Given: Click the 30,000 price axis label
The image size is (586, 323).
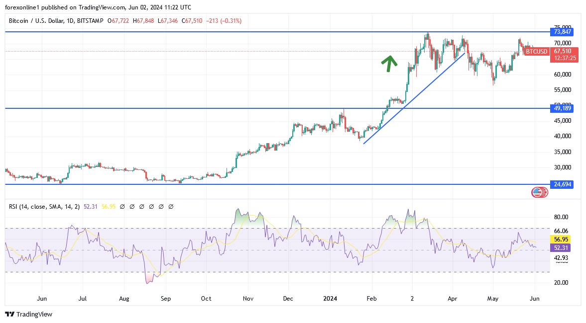Looking at the screenshot, I should click(x=563, y=167).
